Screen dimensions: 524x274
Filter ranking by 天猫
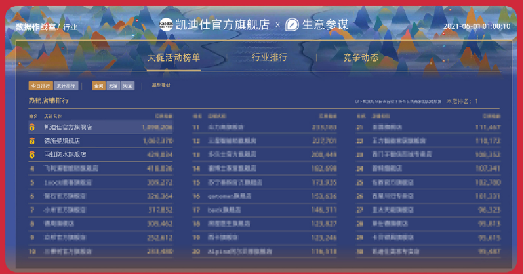(x=113, y=85)
